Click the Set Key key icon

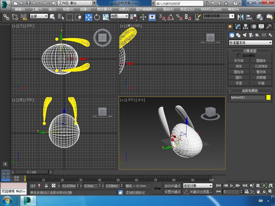pos(157,189)
